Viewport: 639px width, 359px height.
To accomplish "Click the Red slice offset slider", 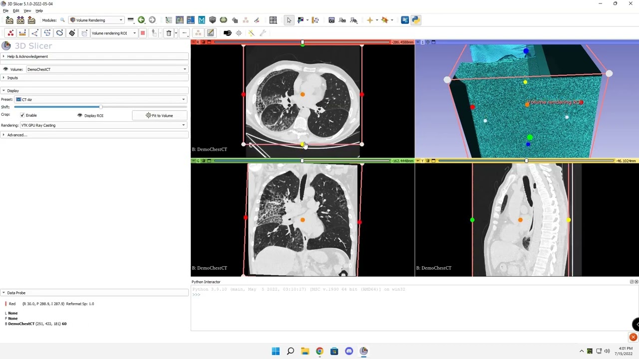I will (302, 42).
